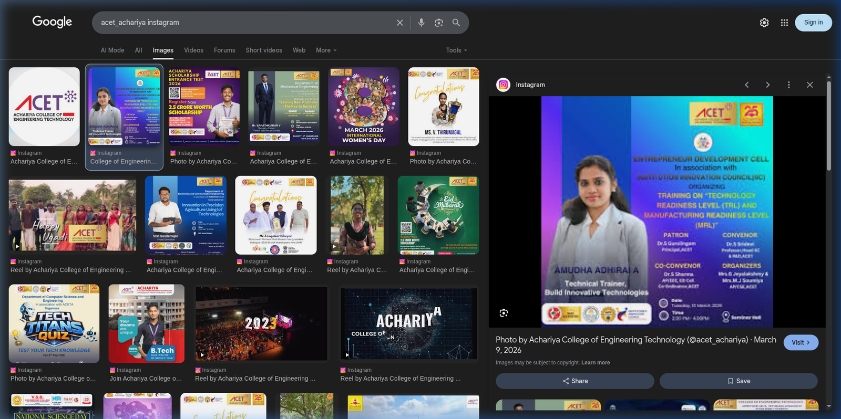This screenshot has width=841, height=419.
Task: Switch to AI Mode tab
Action: (x=112, y=50)
